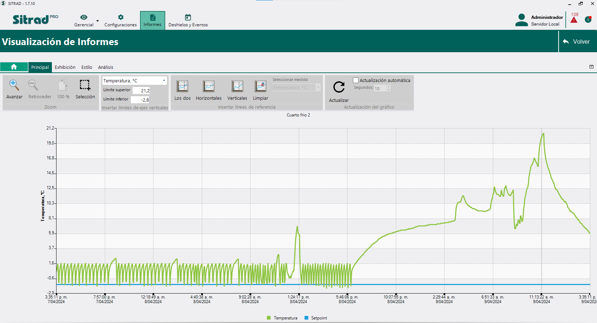
Task: Click the Selección zoom tool
Action: pyautogui.click(x=85, y=86)
